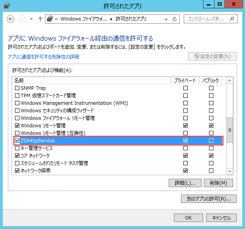Screen dimensions: 245x229
Task: Click the breadcrumb separator arrow after Windows ファイアウォ...
Action: click(111, 19)
